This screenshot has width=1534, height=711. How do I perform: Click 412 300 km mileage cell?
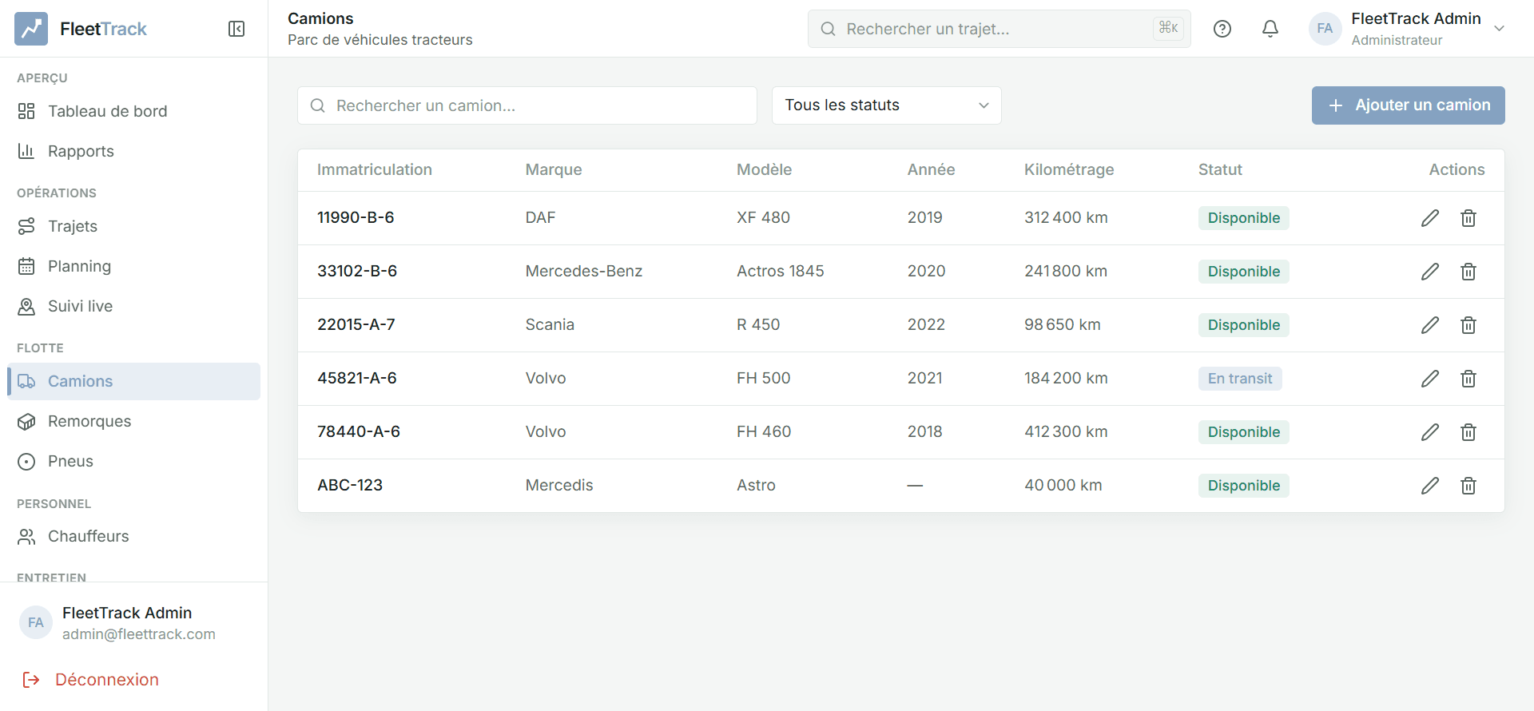click(1066, 432)
